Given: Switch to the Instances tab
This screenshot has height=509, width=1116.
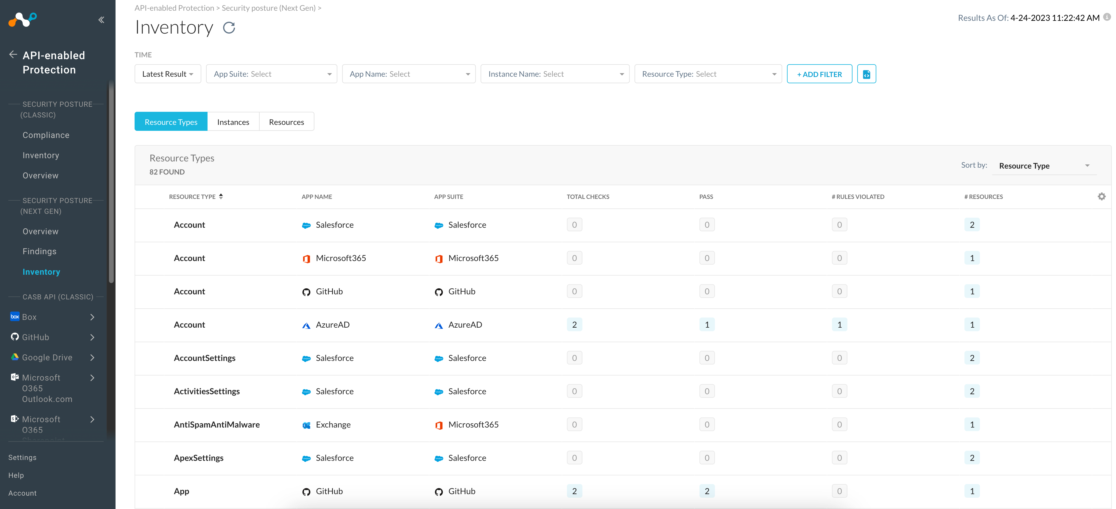Looking at the screenshot, I should pyautogui.click(x=233, y=122).
